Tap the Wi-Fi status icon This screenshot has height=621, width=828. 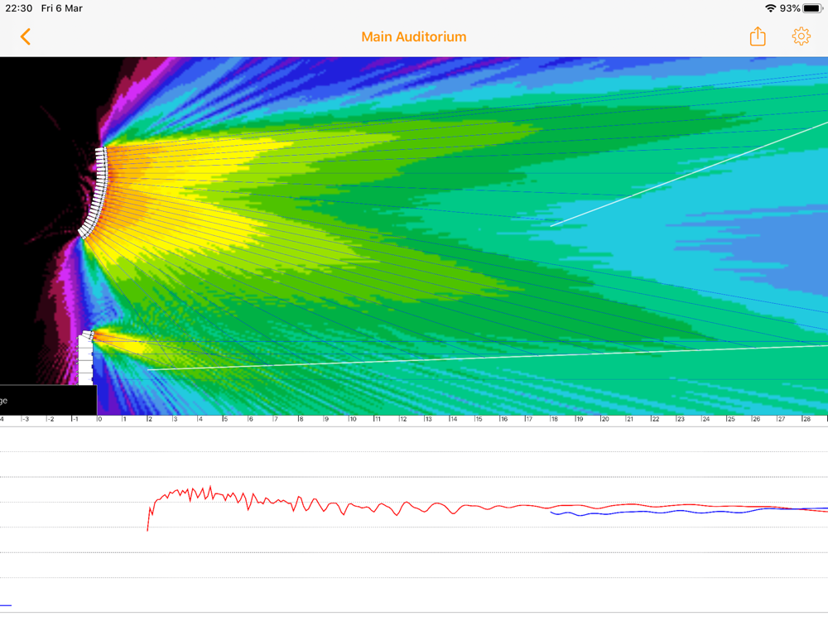click(x=770, y=8)
